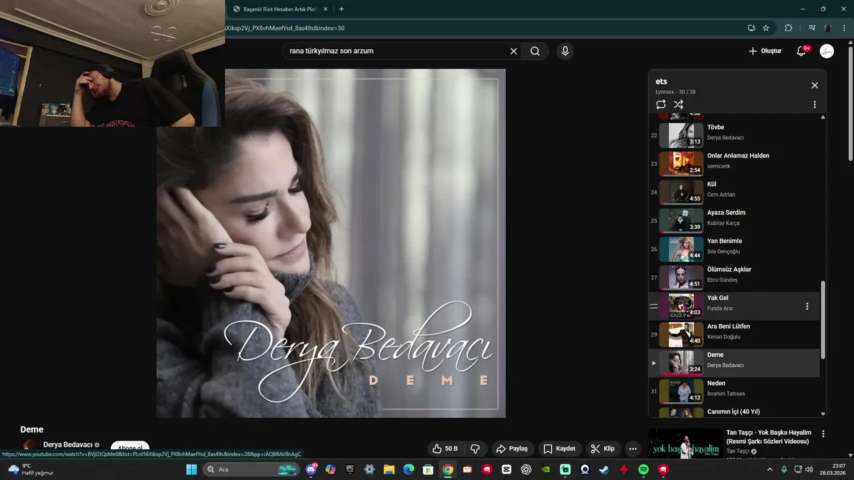Click the Klip scissors button
The image size is (854, 480).
pyautogui.click(x=602, y=449)
